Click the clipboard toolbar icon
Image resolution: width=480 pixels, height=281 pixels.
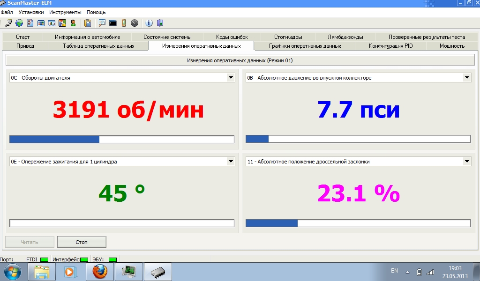pyautogui.click(x=88, y=23)
